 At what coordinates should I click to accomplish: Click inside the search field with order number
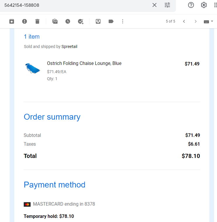pos(76,5)
